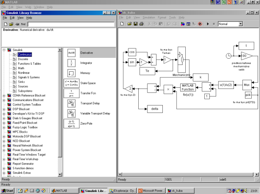Click Cut scissors icon in sk_kuba toolbar
This screenshot has height=194, width=260.
click(149, 24)
